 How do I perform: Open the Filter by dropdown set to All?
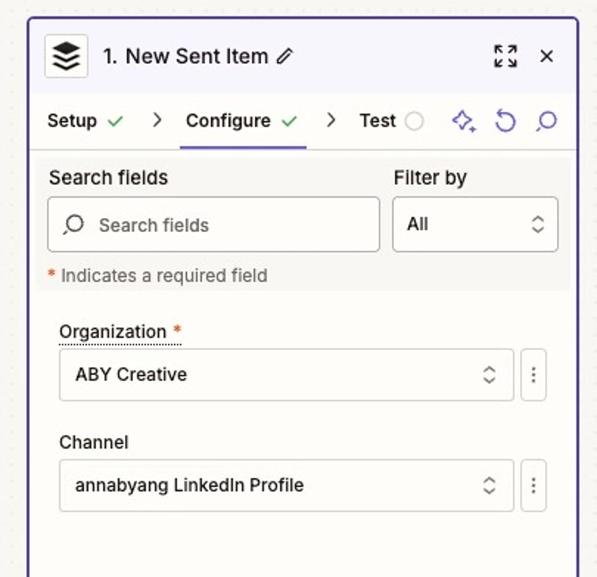[474, 224]
